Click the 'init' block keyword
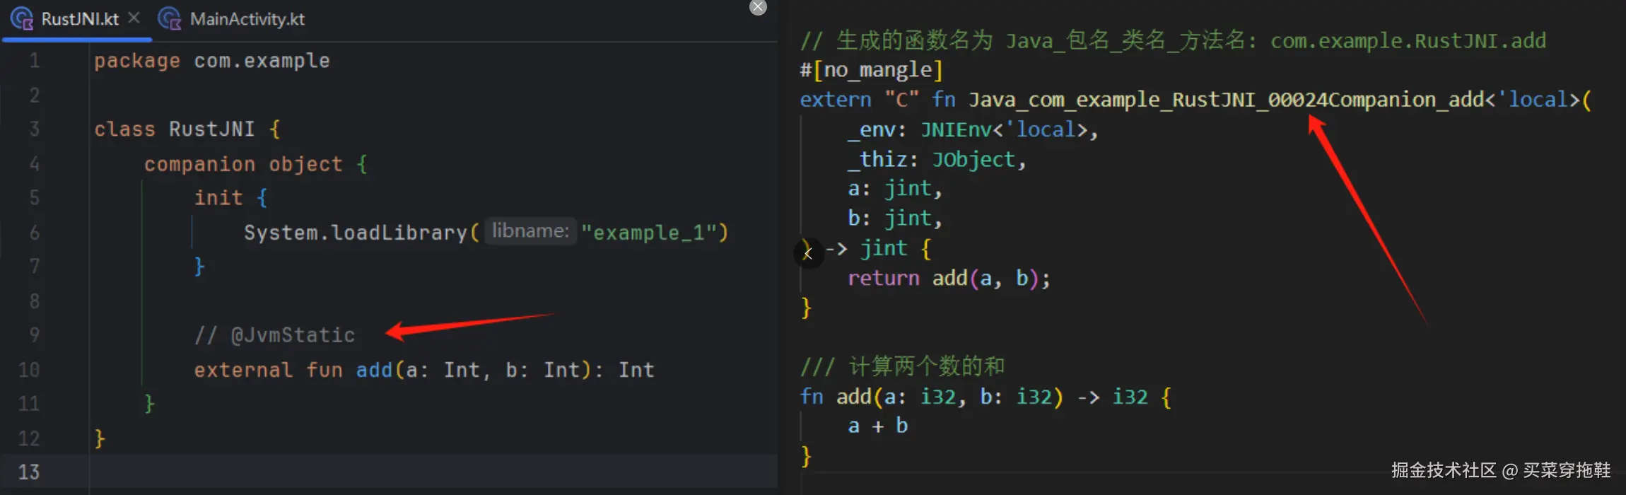The width and height of the screenshot is (1626, 495). click(218, 198)
